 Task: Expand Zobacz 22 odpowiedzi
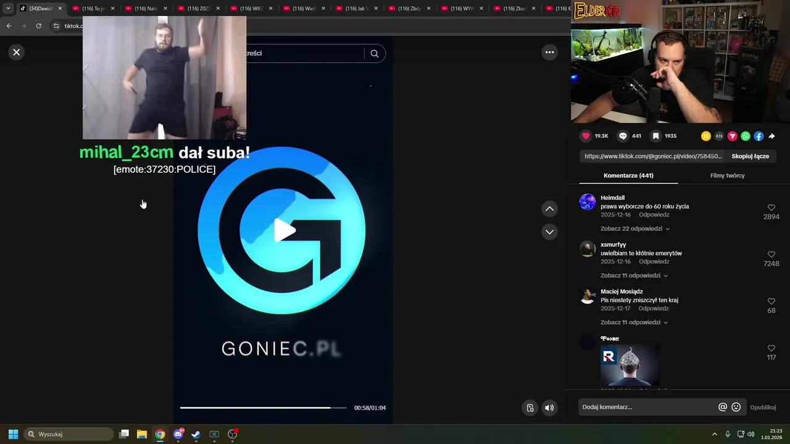pos(635,229)
